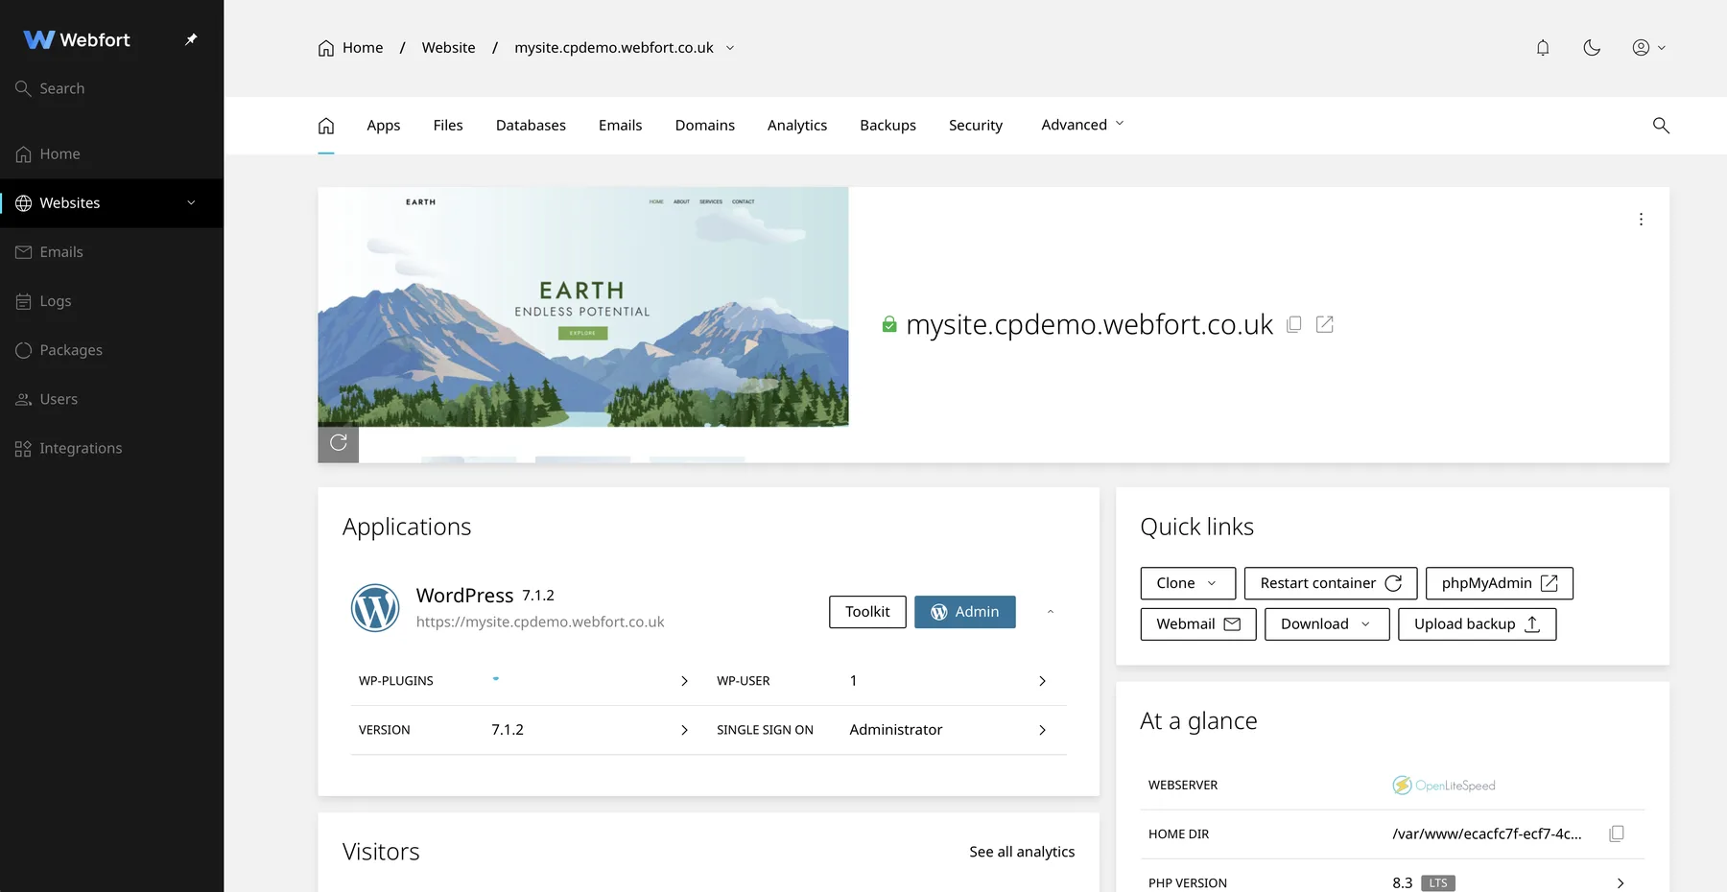Click the Toolkit button
Image resolution: width=1727 pixels, height=892 pixels.
pos(867,612)
